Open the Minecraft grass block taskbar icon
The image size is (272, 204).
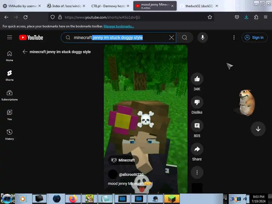[x=172, y=199]
